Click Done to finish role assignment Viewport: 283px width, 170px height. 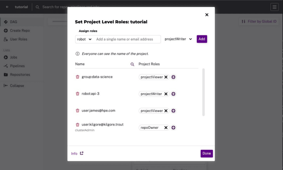tap(207, 153)
